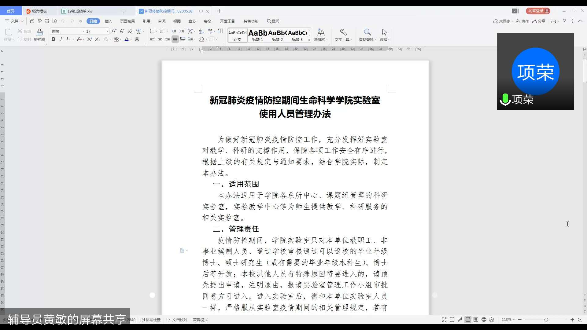Click the zoom slider handle
This screenshot has width=587, height=330.
click(x=546, y=320)
